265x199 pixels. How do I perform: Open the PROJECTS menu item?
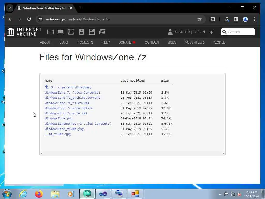coord(85,42)
